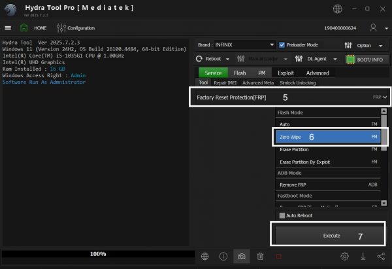Switch to the PM tab

point(262,73)
